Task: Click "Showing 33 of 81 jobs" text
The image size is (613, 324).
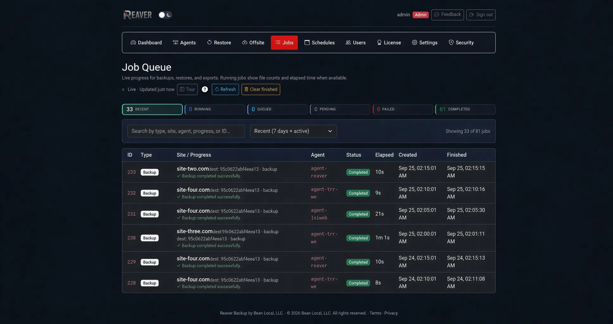Action: [468, 131]
